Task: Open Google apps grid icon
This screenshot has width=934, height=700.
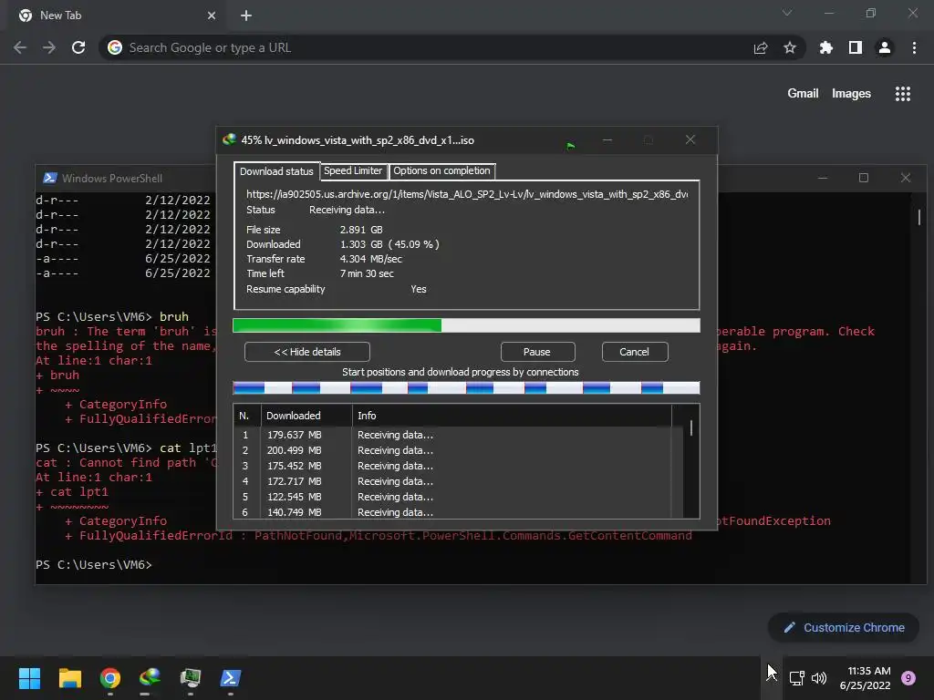Action: point(903,94)
